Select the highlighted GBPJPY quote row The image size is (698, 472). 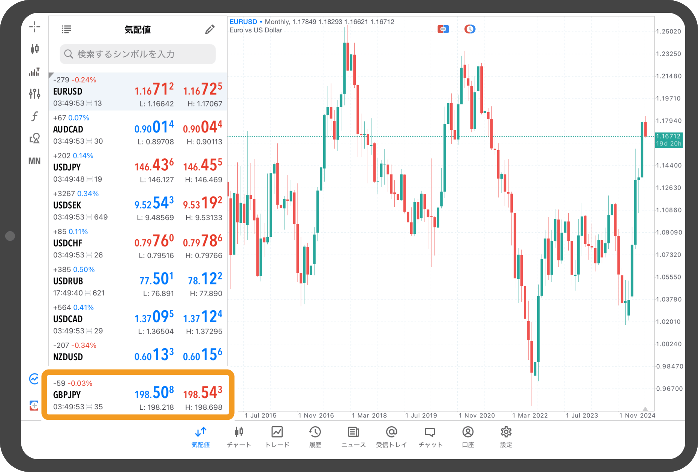click(x=138, y=395)
